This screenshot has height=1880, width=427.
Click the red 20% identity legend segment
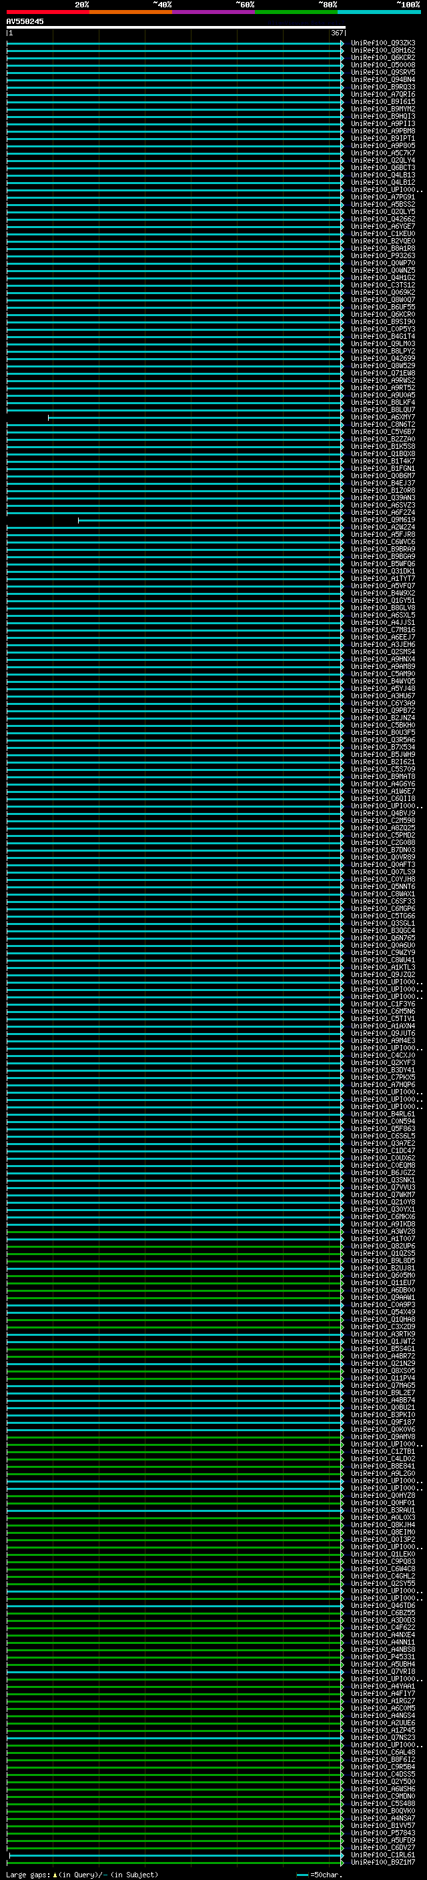pyautogui.click(x=47, y=12)
